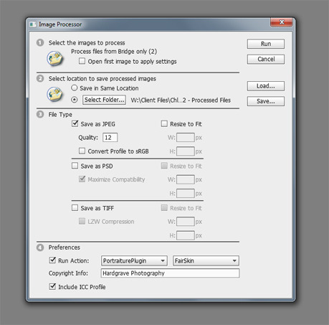The height and width of the screenshot is (325, 329).
Task: Click the Select Folder... button
Action: pos(104,100)
